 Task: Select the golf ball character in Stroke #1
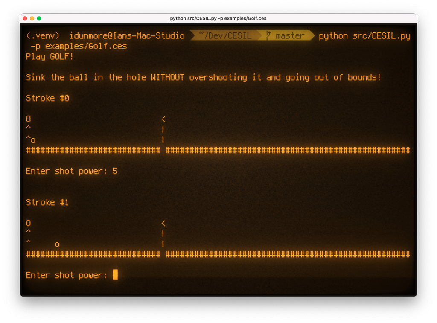57,244
